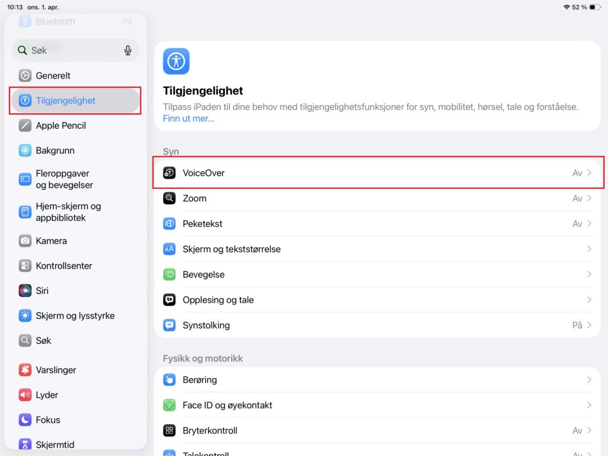Tap the Apple Pencil icon in sidebar
Screen dimensions: 608x456
point(25,126)
